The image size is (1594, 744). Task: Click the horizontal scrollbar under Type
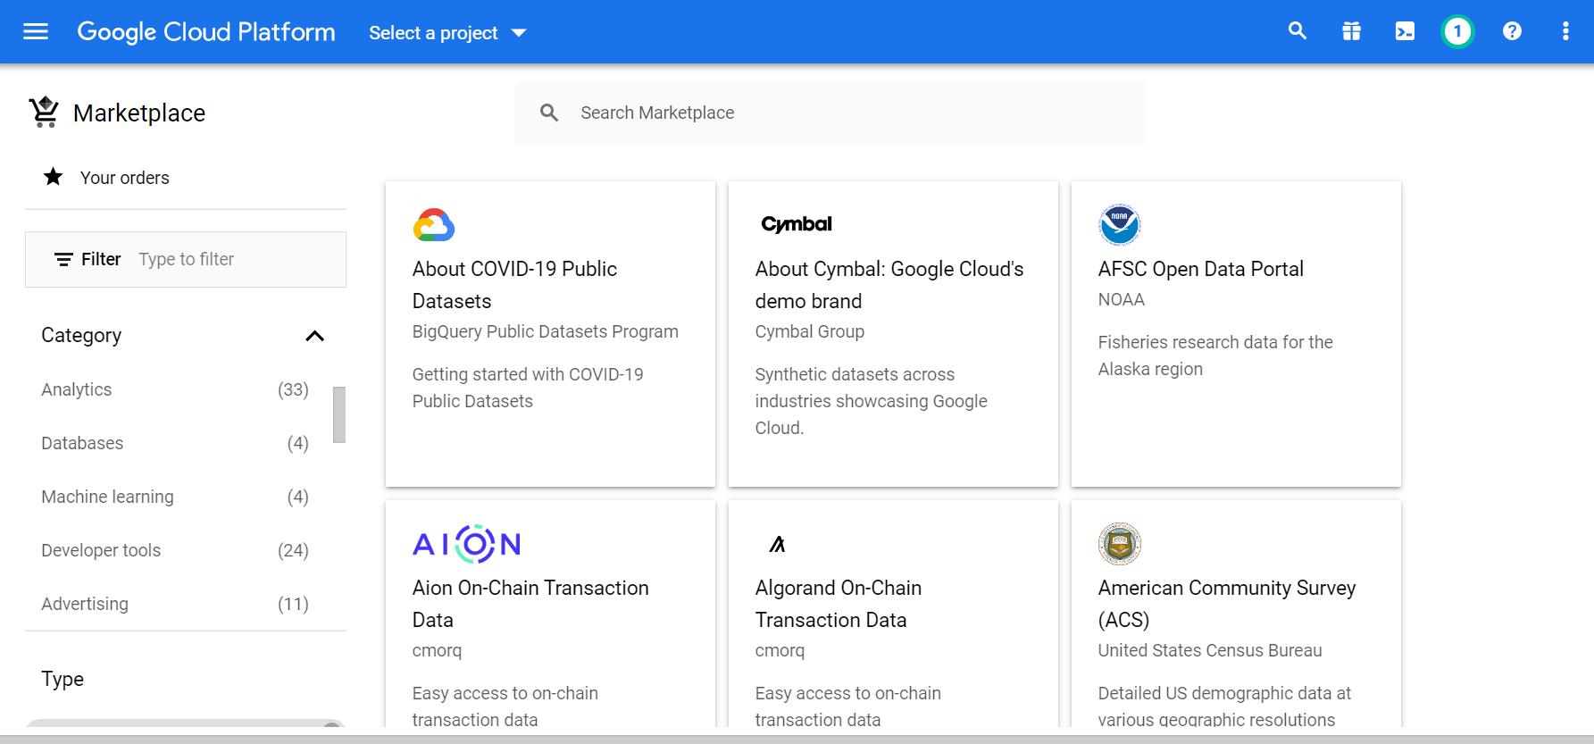click(x=185, y=723)
